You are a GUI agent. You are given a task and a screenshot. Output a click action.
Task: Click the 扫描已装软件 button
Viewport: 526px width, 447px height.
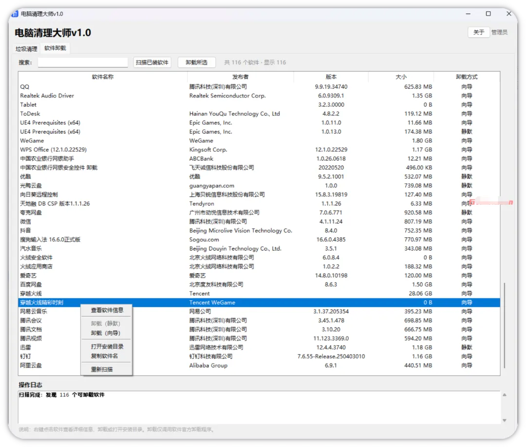point(152,62)
